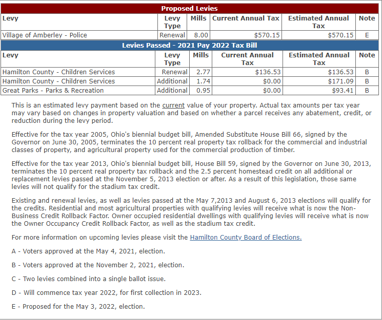Click the 1.74 mills value

tap(203, 81)
